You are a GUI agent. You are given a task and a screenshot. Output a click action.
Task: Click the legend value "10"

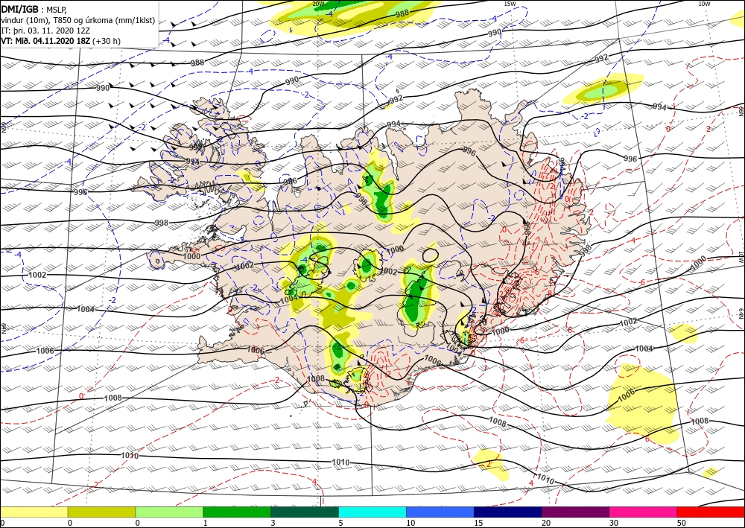coord(410,524)
